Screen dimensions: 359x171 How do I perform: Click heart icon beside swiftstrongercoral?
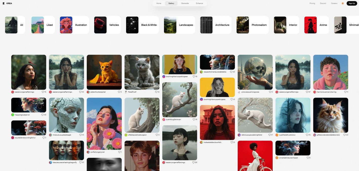119,152
